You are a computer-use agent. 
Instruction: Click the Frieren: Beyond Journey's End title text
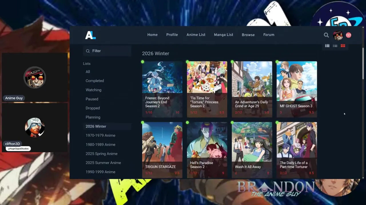(x=157, y=102)
